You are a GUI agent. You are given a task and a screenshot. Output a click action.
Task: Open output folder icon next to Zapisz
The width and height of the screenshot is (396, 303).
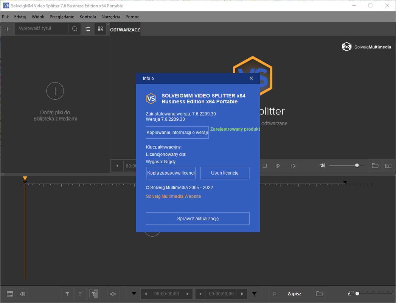pos(319,294)
